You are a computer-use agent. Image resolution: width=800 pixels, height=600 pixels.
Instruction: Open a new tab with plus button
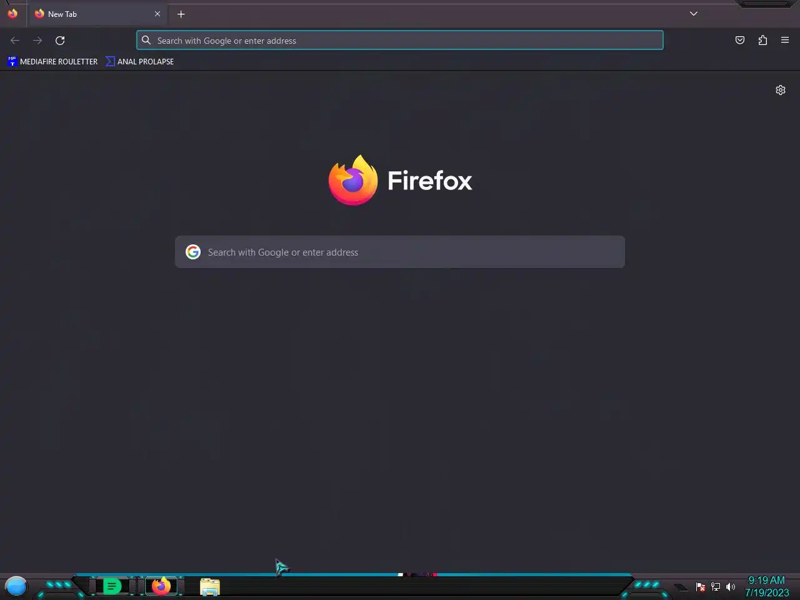tap(181, 14)
